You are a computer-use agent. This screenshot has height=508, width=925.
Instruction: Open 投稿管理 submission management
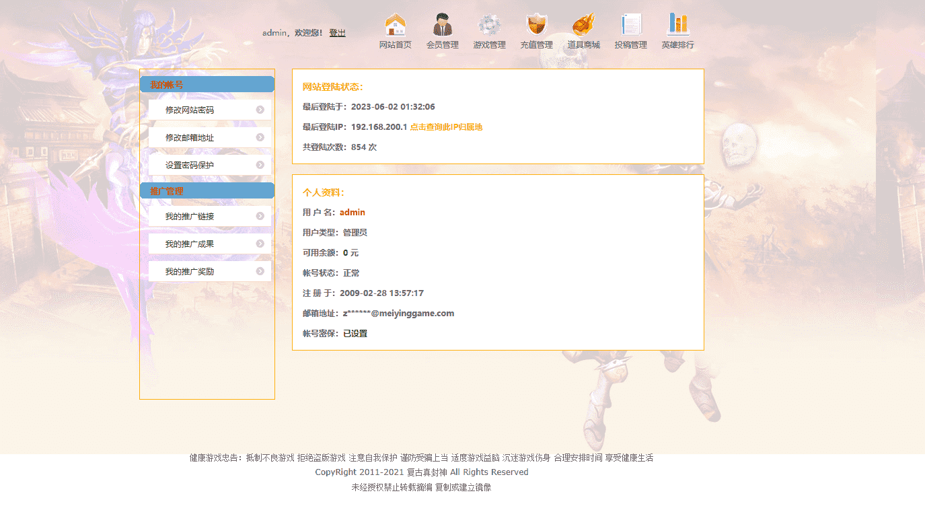tap(630, 30)
